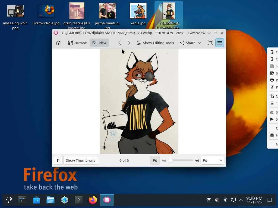The image size is (278, 208).
Task: Open brightness tray icon
Action: (225, 200)
